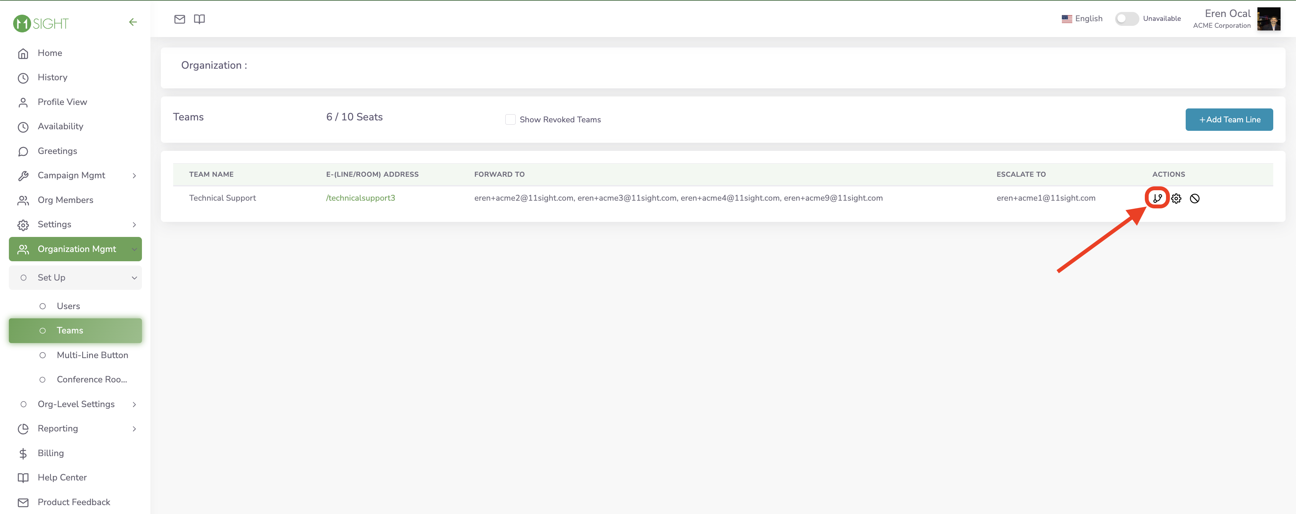Go to Home in sidebar
Image resolution: width=1296 pixels, height=514 pixels.
click(x=50, y=53)
